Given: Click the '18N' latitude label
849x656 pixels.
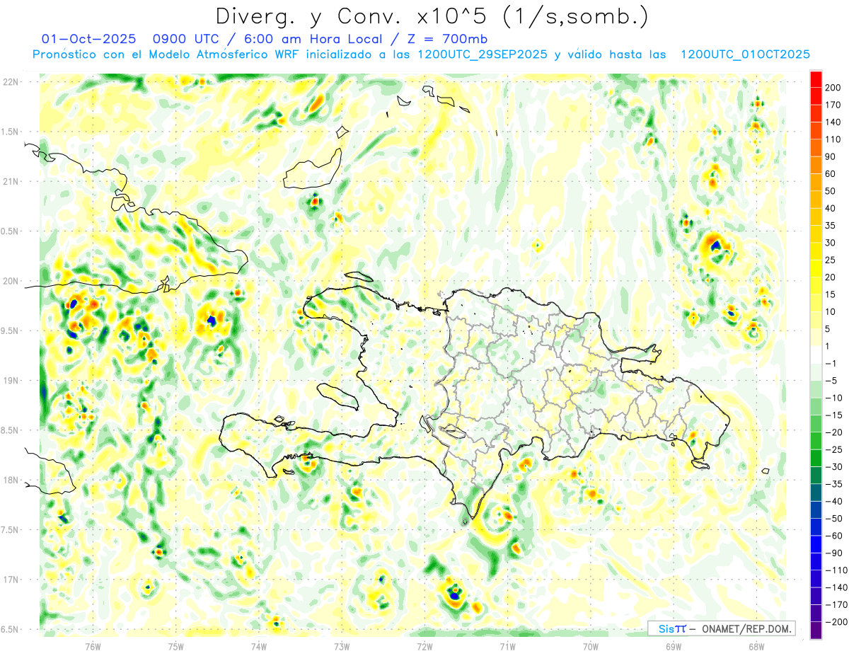Looking at the screenshot, I should 11,481.
